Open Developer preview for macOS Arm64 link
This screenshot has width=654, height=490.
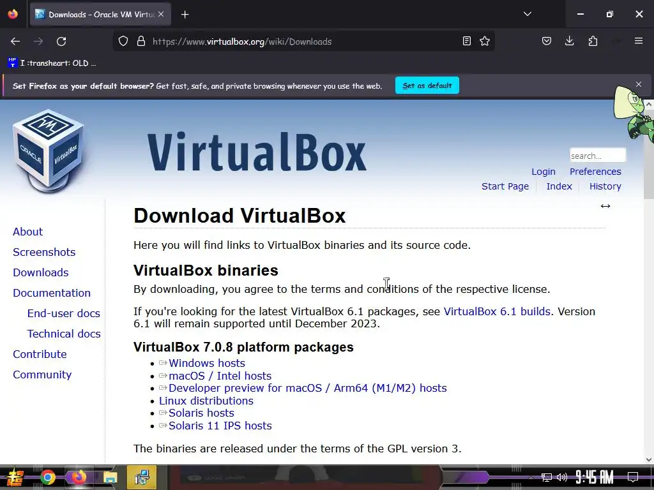tap(308, 389)
